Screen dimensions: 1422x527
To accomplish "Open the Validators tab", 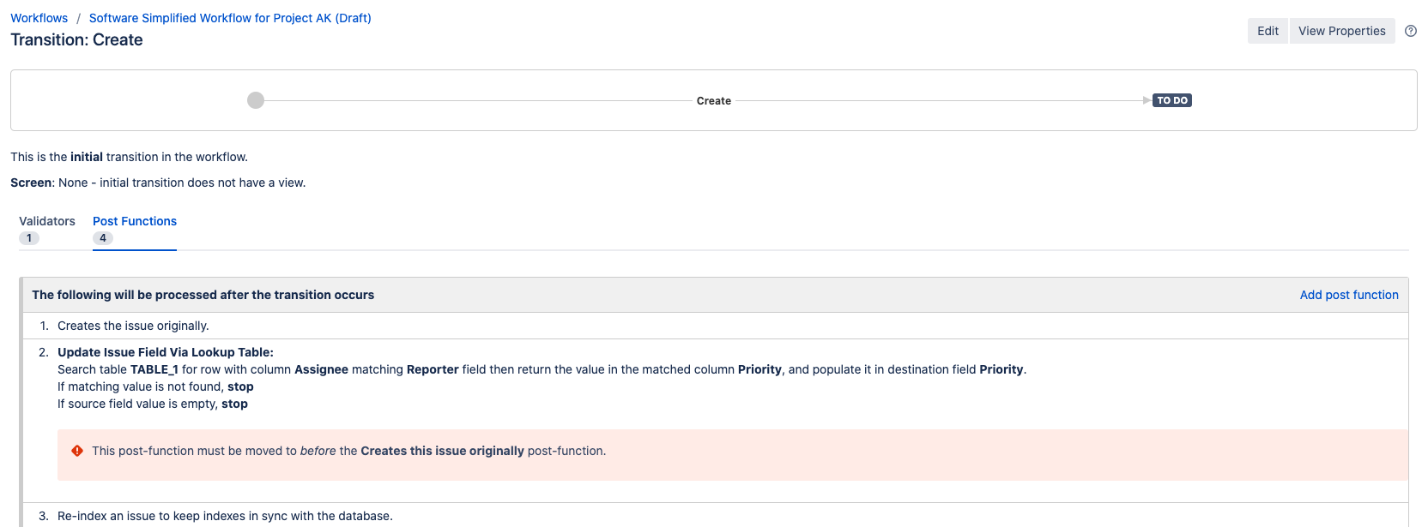I will 47,221.
